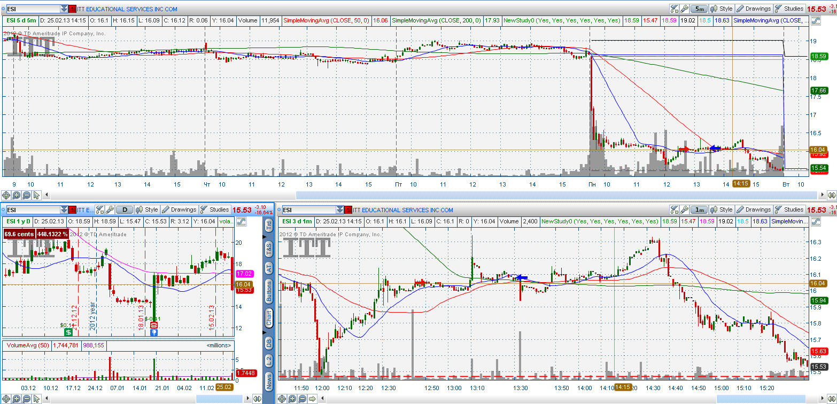Open Style menu in top 5m chart
Screen dimensions: 837x404
(722, 9)
